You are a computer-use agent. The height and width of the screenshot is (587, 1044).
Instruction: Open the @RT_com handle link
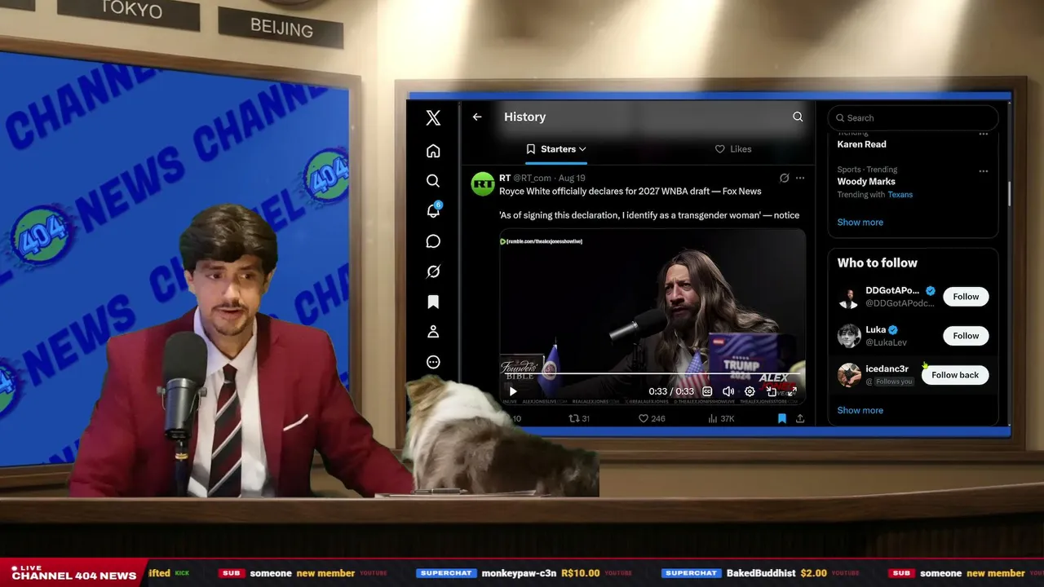coord(532,178)
